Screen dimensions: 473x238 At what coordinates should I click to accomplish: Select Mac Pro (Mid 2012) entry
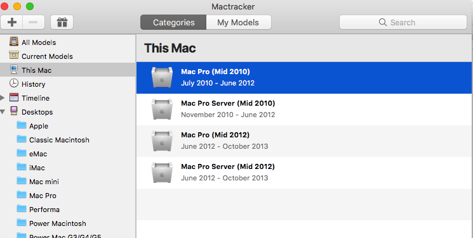coord(304,141)
